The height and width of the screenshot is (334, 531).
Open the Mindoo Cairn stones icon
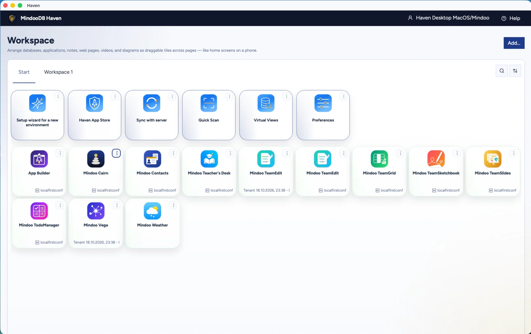pos(96,159)
